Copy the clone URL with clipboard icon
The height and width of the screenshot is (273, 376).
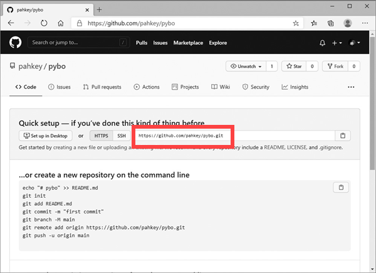tap(343, 136)
